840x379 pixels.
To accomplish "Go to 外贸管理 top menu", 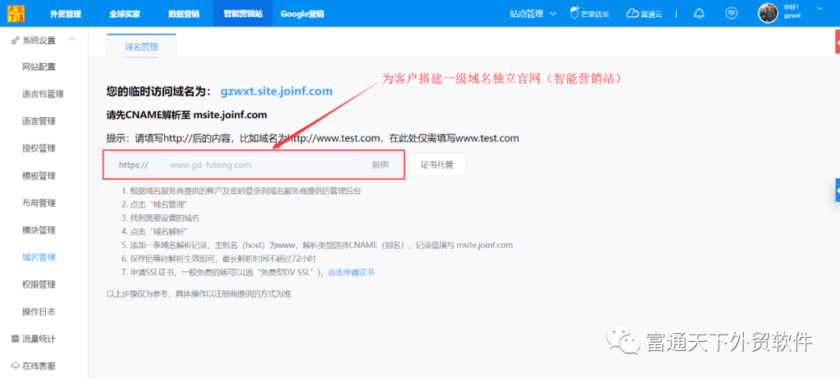I will point(65,14).
